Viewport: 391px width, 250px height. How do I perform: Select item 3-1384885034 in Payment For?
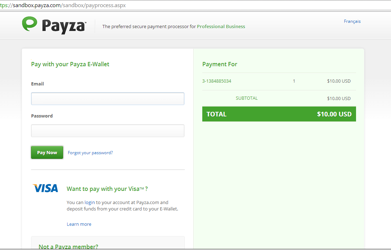pos(217,81)
